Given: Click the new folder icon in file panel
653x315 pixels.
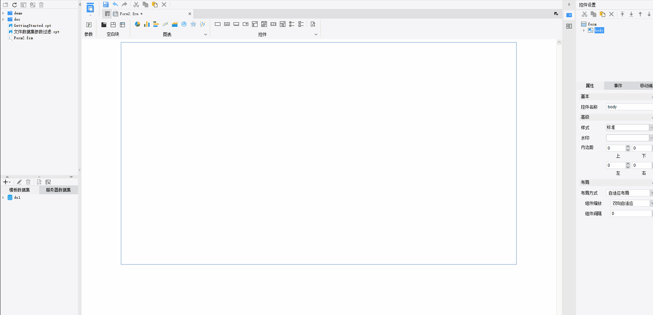Looking at the screenshot, I should tap(6, 5).
